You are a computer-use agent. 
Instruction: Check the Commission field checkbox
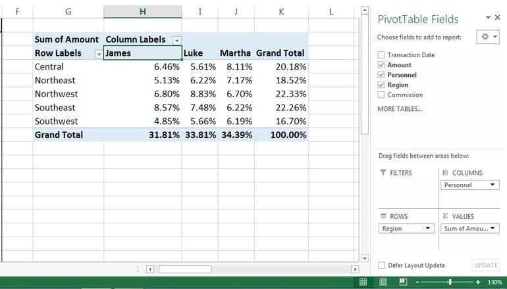coord(381,95)
